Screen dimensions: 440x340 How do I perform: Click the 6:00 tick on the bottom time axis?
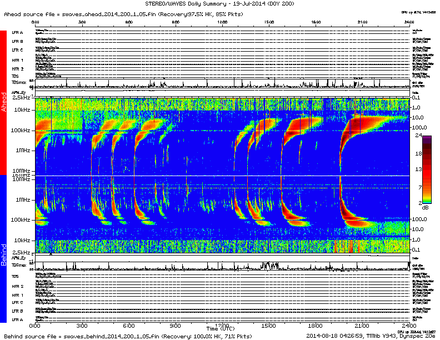pos(129,326)
